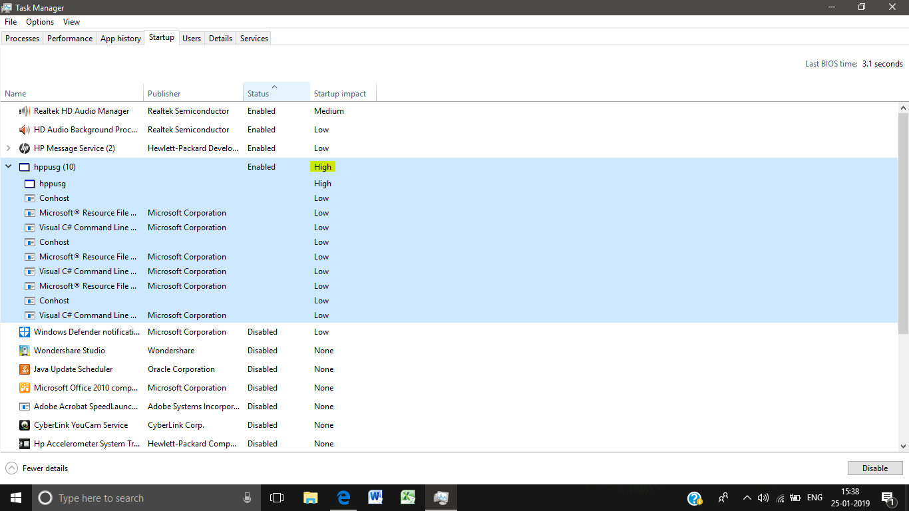Click the Medium startup impact value

tap(329, 111)
